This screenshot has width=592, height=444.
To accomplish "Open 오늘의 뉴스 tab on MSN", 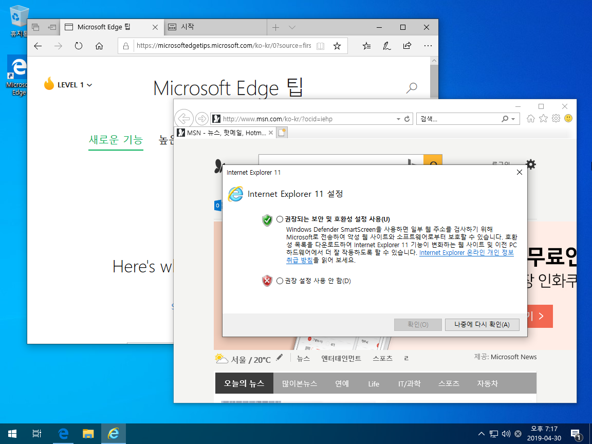I will point(244,383).
